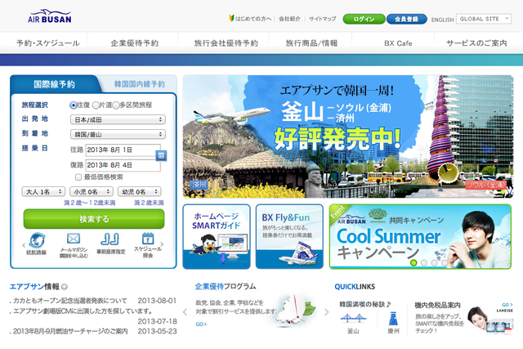The height and width of the screenshot is (349, 523).
Task: Open the BX Cafe menu
Action: point(398,43)
